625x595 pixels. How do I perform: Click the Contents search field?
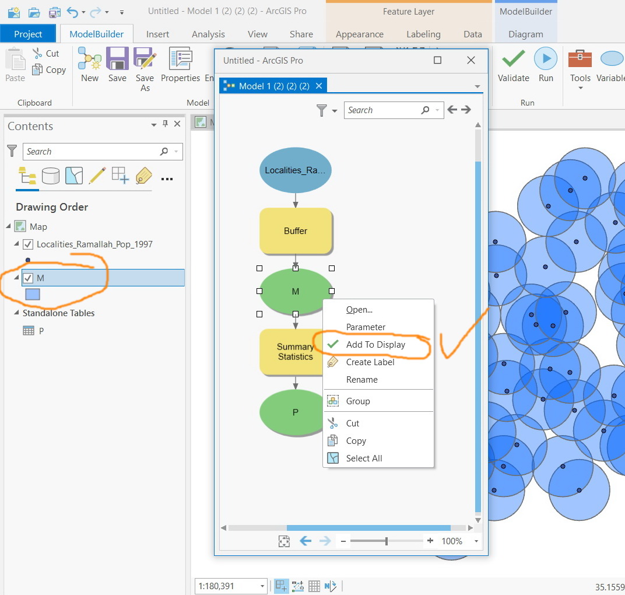103,152
